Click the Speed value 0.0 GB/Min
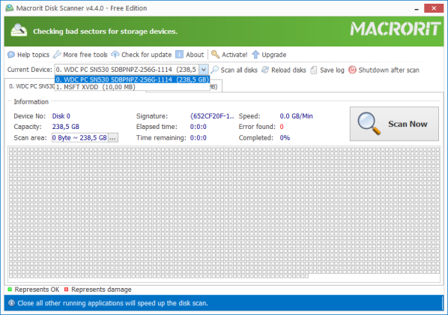Screen dimensions: 448x315 [x=296, y=116]
